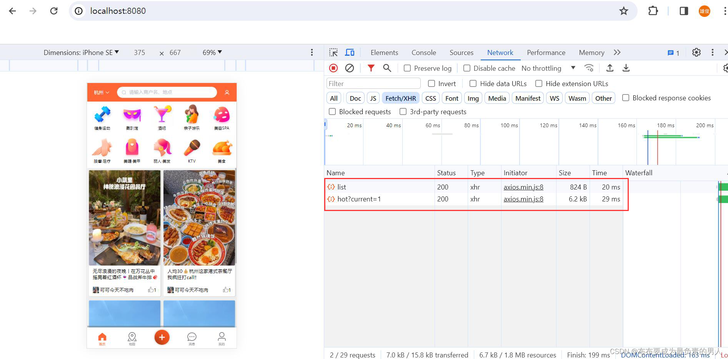Image resolution: width=728 pixels, height=359 pixels.
Task: Export HAR file with download arrow
Action: (626, 68)
